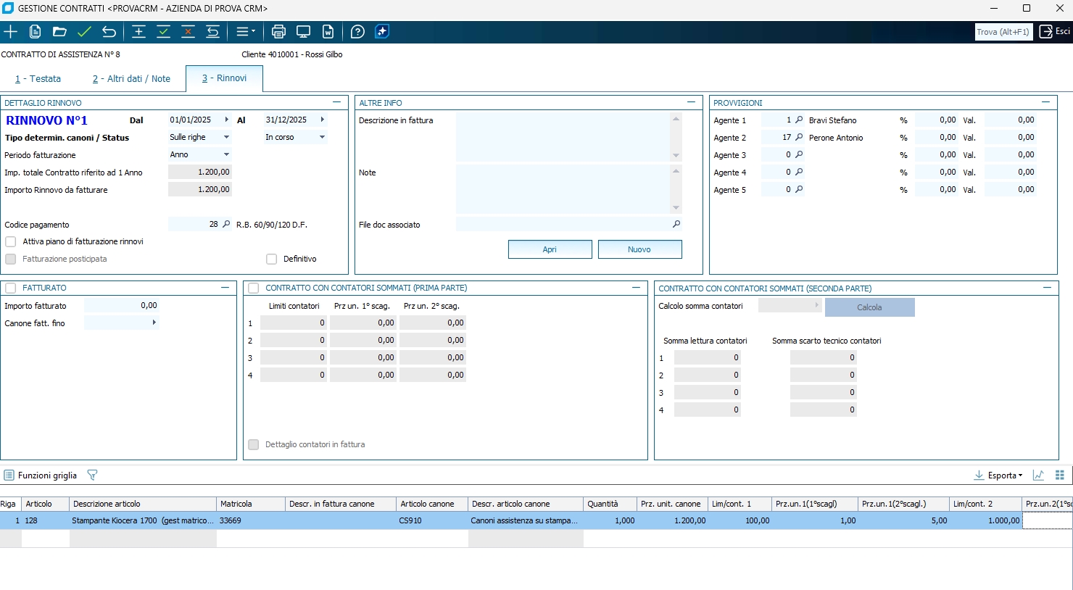The image size is (1073, 590).
Task: Click the plus icon to create new contract
Action: coord(11,32)
